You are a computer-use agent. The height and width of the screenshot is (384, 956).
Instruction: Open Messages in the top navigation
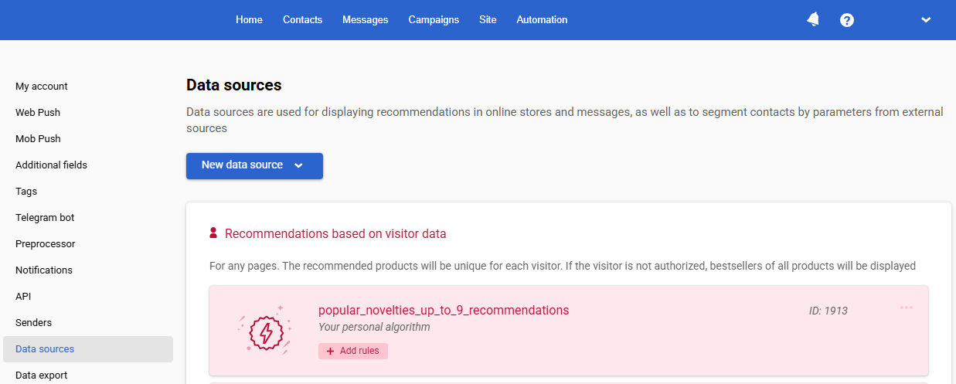click(x=366, y=20)
